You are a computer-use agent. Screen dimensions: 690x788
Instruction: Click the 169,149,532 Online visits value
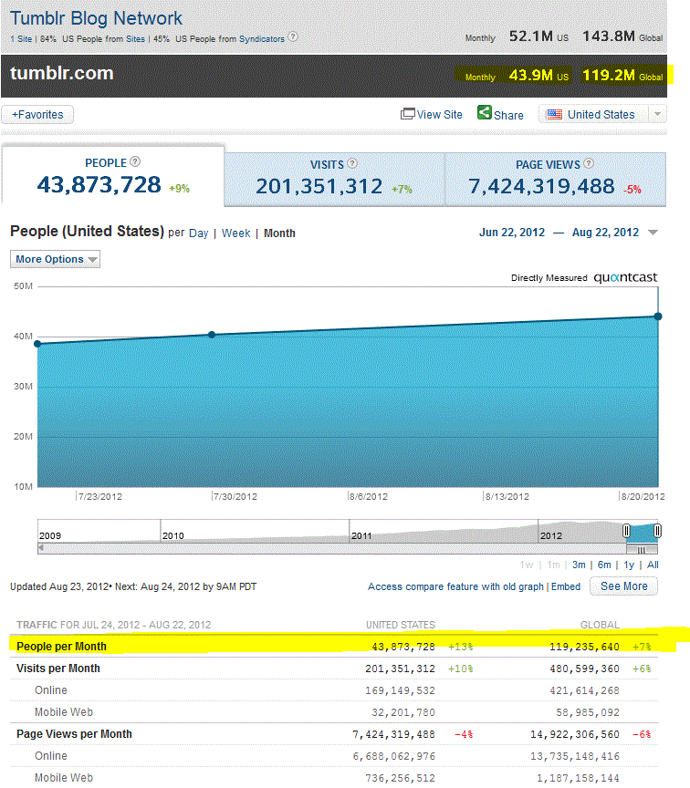(x=401, y=691)
